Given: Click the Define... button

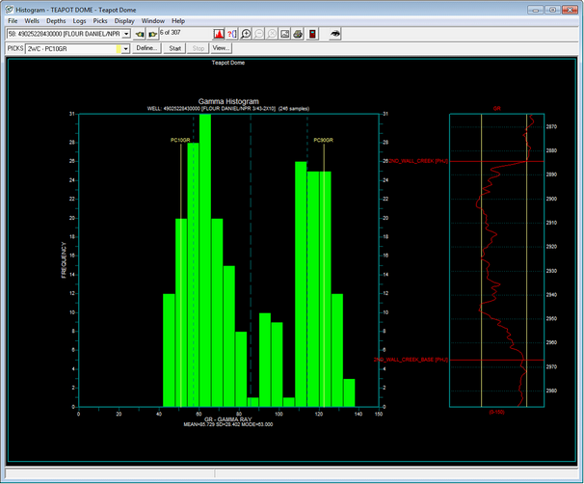Looking at the screenshot, I should (146, 47).
